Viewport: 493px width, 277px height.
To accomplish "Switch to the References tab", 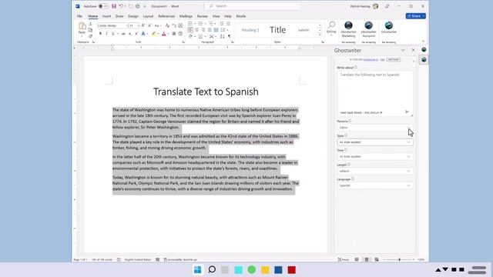I will (166, 16).
